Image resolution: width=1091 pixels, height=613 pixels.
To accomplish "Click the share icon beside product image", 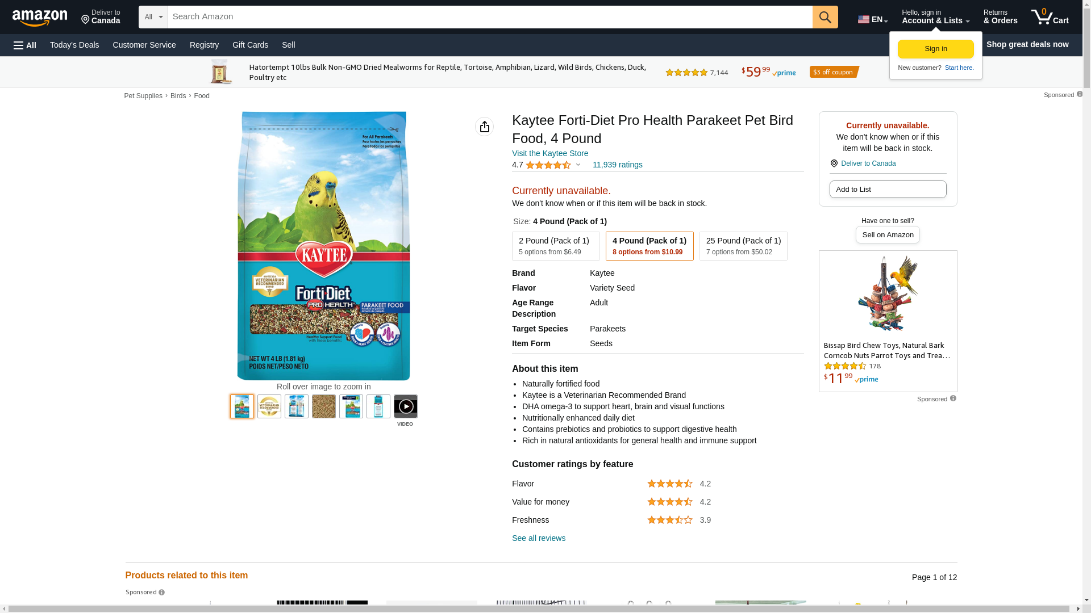I will tap(484, 127).
